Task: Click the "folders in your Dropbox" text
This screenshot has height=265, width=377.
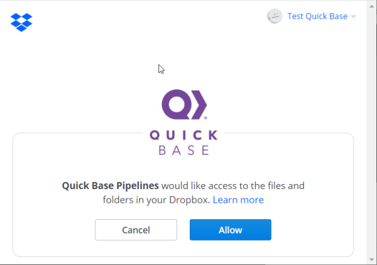Action: [x=156, y=200]
